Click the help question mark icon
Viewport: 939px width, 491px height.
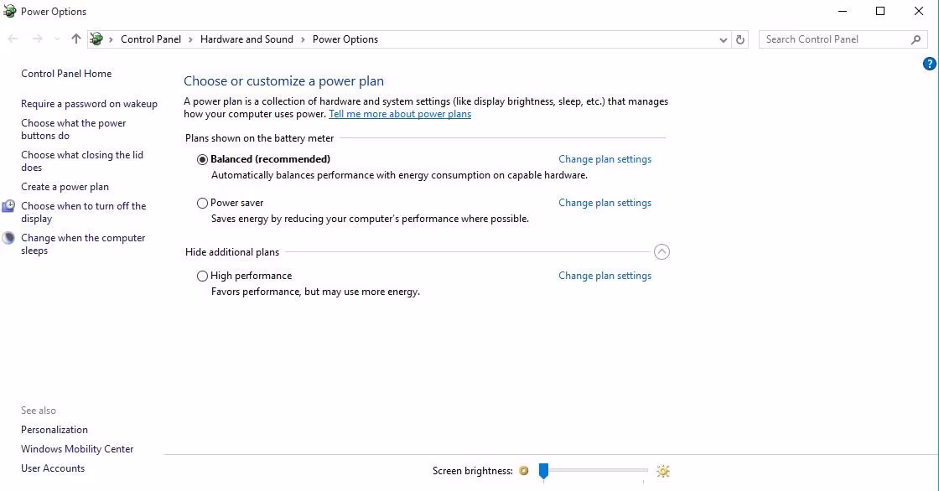929,64
